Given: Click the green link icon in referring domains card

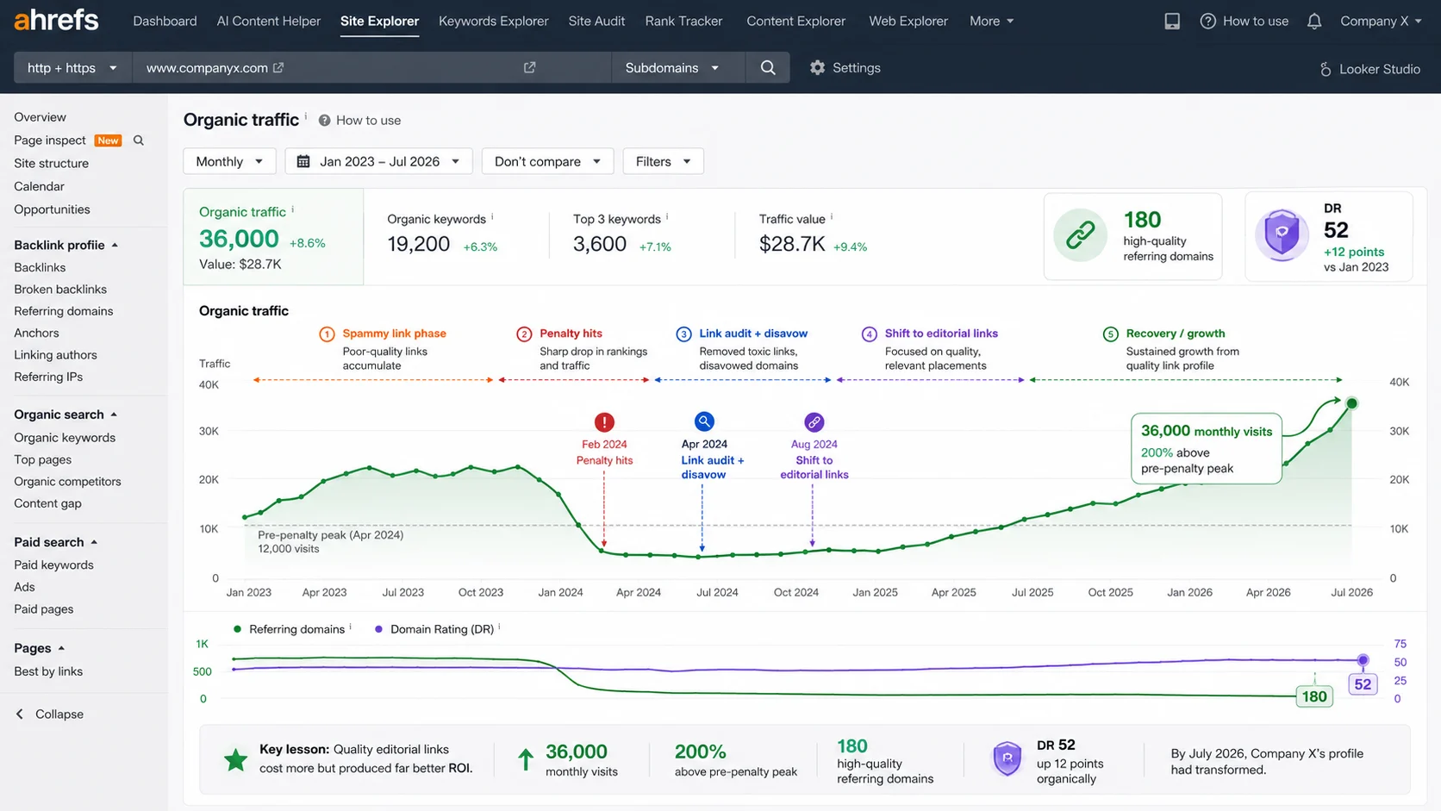Looking at the screenshot, I should (x=1081, y=234).
